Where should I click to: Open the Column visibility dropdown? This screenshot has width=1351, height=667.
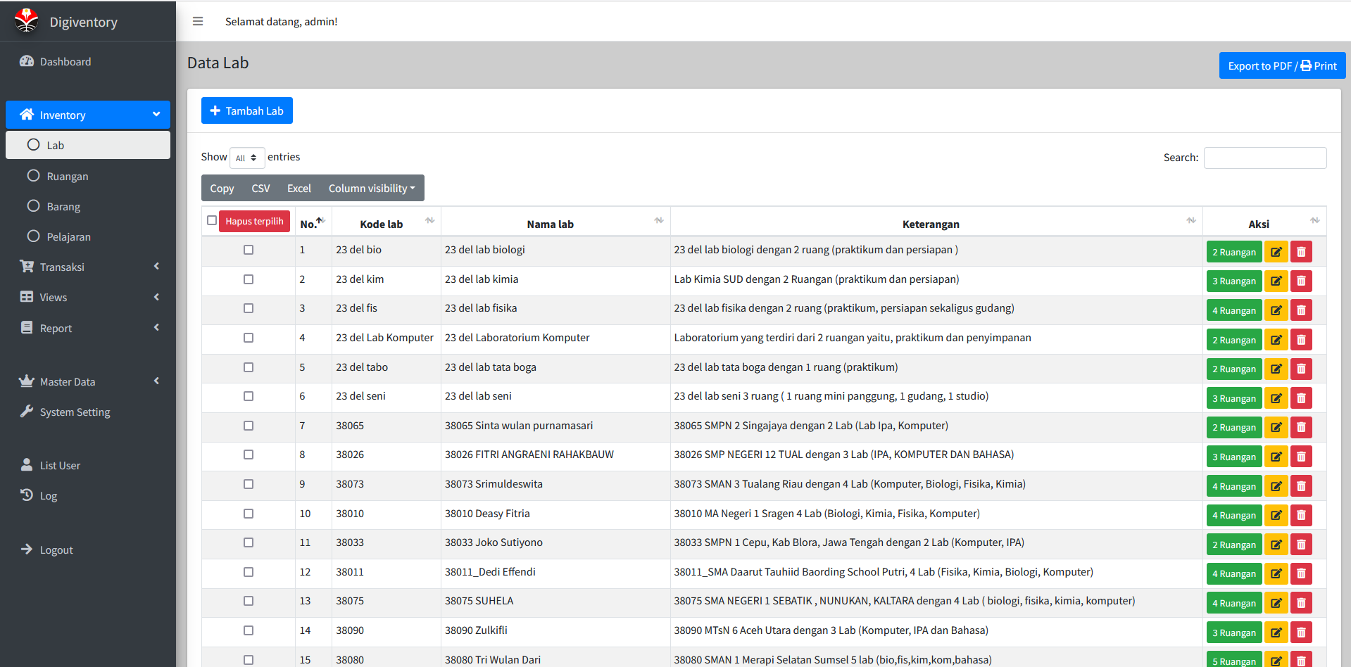tap(371, 189)
